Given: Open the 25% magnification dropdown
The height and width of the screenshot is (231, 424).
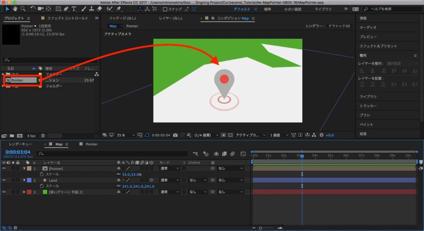Looking at the screenshot, I should (x=125, y=135).
